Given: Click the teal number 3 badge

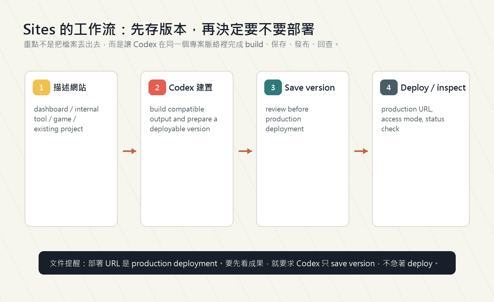Looking at the screenshot, I should pyautogui.click(x=273, y=88).
